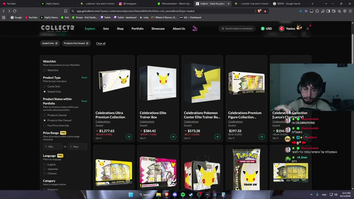Viewport: 354px width, 199px height.
Task: Click the purple mascot icon in navbar
Action: (x=195, y=28)
